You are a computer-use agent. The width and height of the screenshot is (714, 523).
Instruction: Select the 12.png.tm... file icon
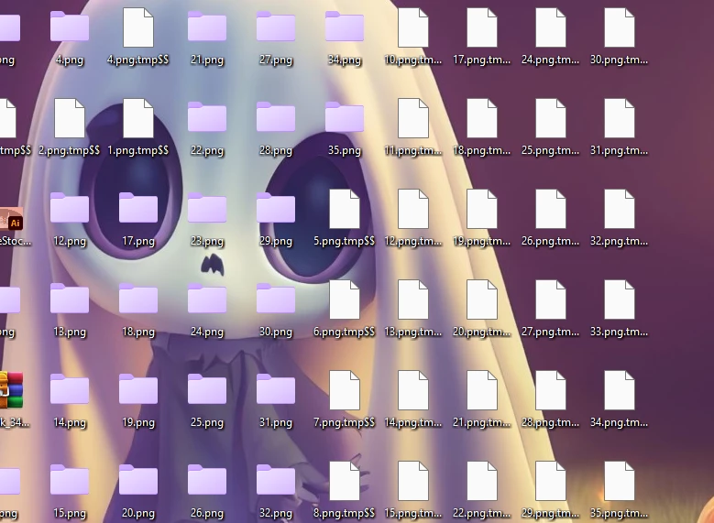click(413, 209)
